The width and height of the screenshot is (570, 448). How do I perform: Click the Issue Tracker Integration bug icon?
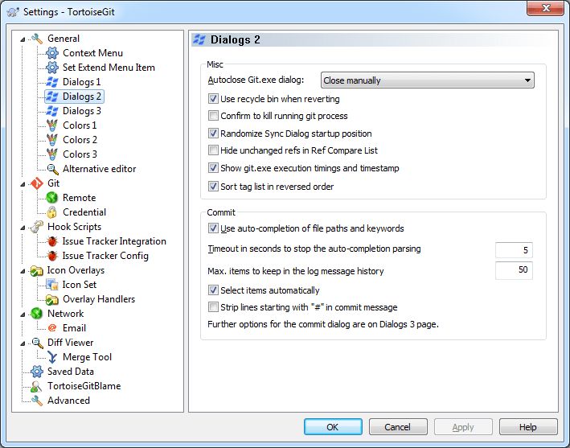52,241
